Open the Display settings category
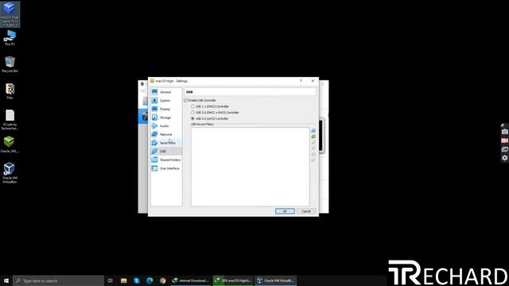 pyautogui.click(x=166, y=109)
